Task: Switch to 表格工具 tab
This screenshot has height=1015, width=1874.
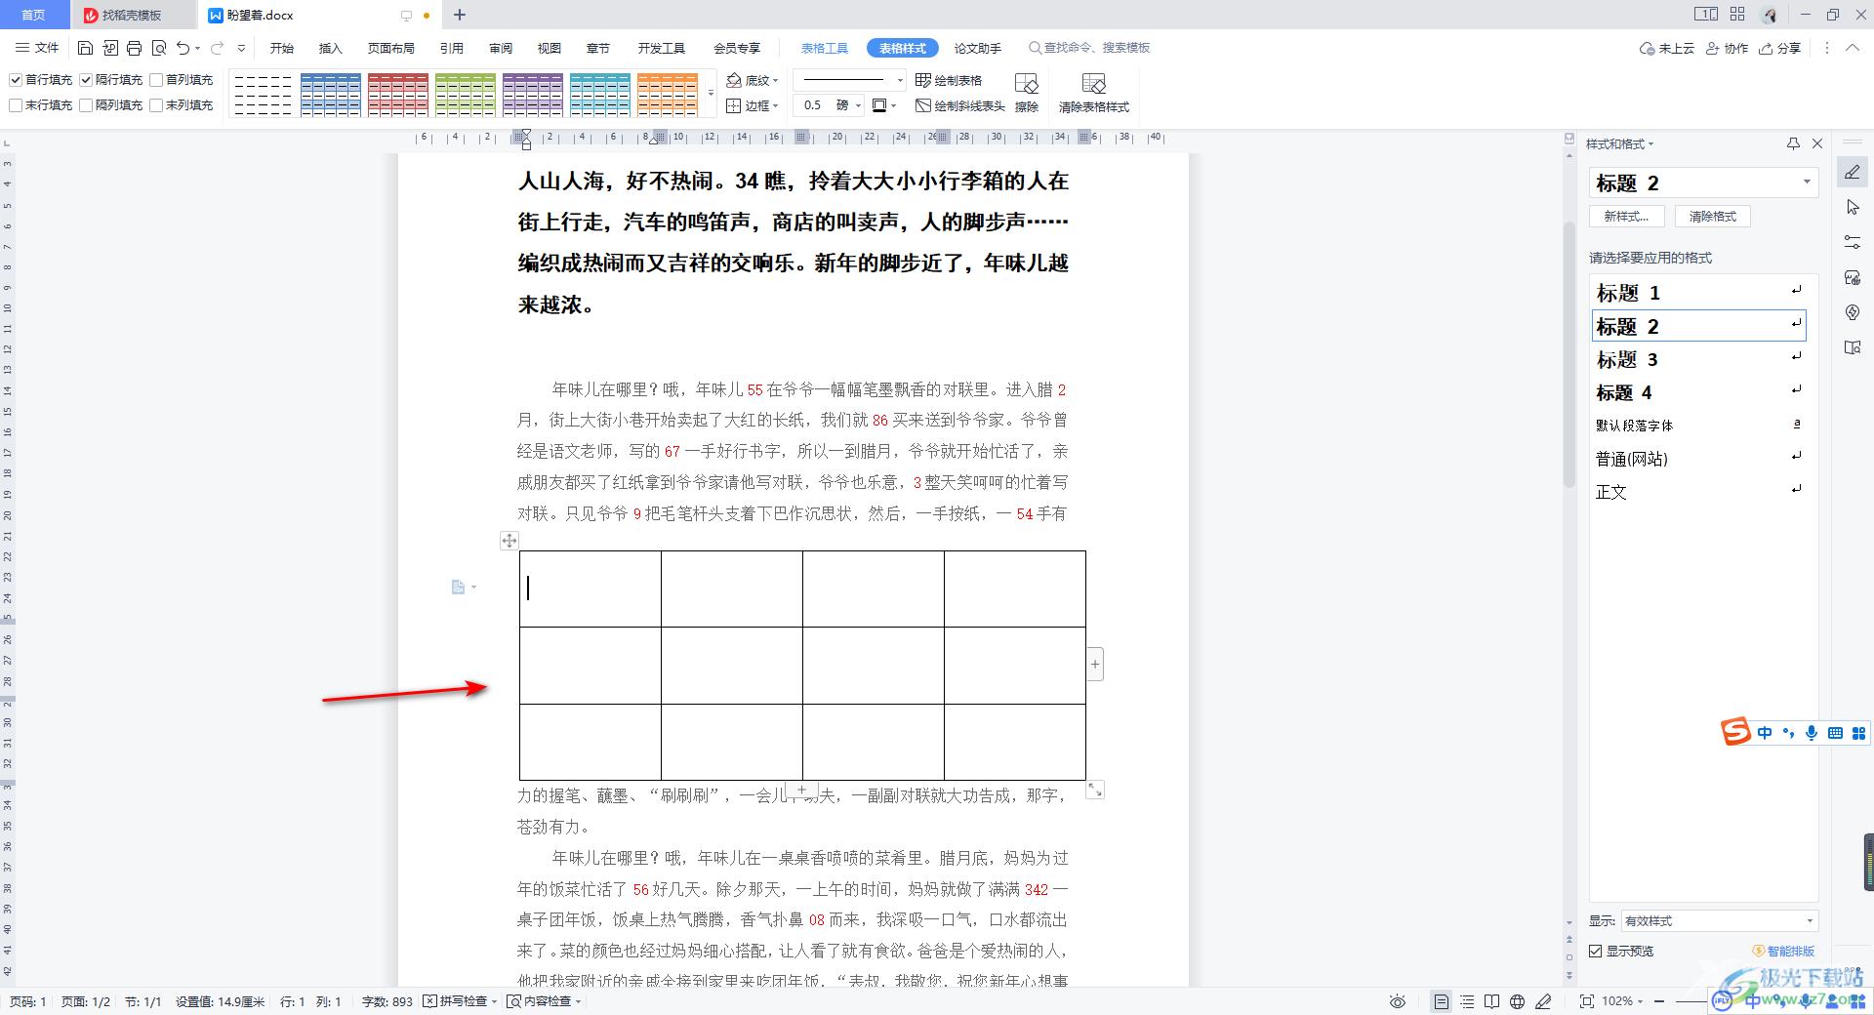Action: (x=825, y=48)
